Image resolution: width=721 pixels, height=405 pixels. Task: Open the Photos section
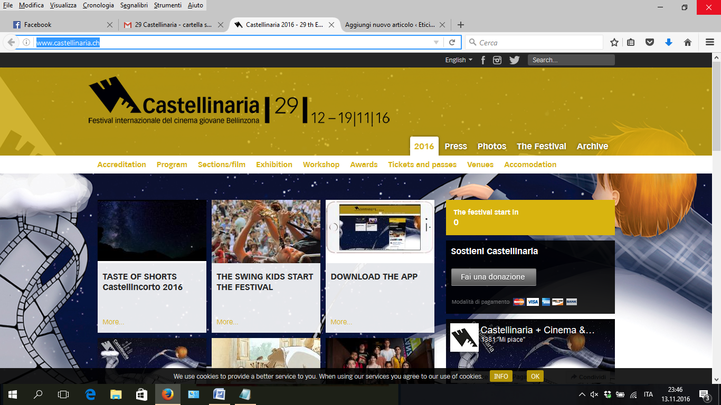click(492, 147)
